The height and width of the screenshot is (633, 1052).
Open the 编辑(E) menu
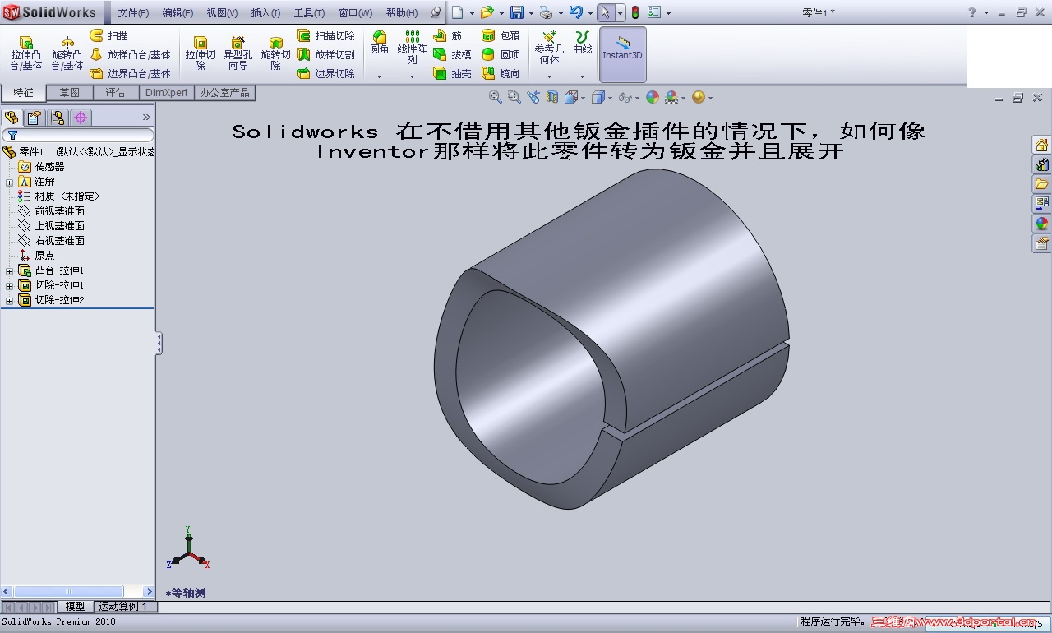tap(178, 13)
